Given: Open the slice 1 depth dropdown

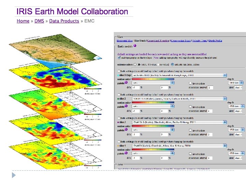Looking at the screenshot, I should click(x=236, y=83).
